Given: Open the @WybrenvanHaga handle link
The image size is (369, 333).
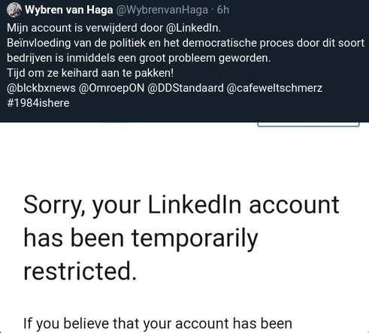Looking at the screenshot, I should pyautogui.click(x=162, y=10).
